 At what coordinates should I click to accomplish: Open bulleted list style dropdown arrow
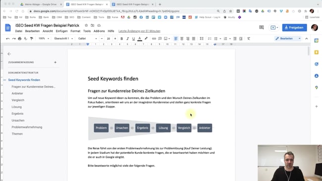220,39
